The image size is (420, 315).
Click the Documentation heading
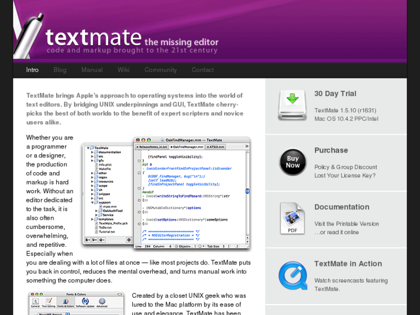tap(342, 207)
